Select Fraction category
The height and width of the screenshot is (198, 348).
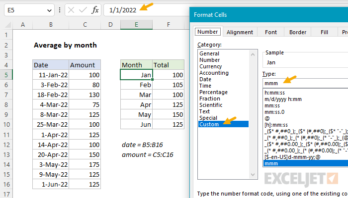click(x=223, y=99)
